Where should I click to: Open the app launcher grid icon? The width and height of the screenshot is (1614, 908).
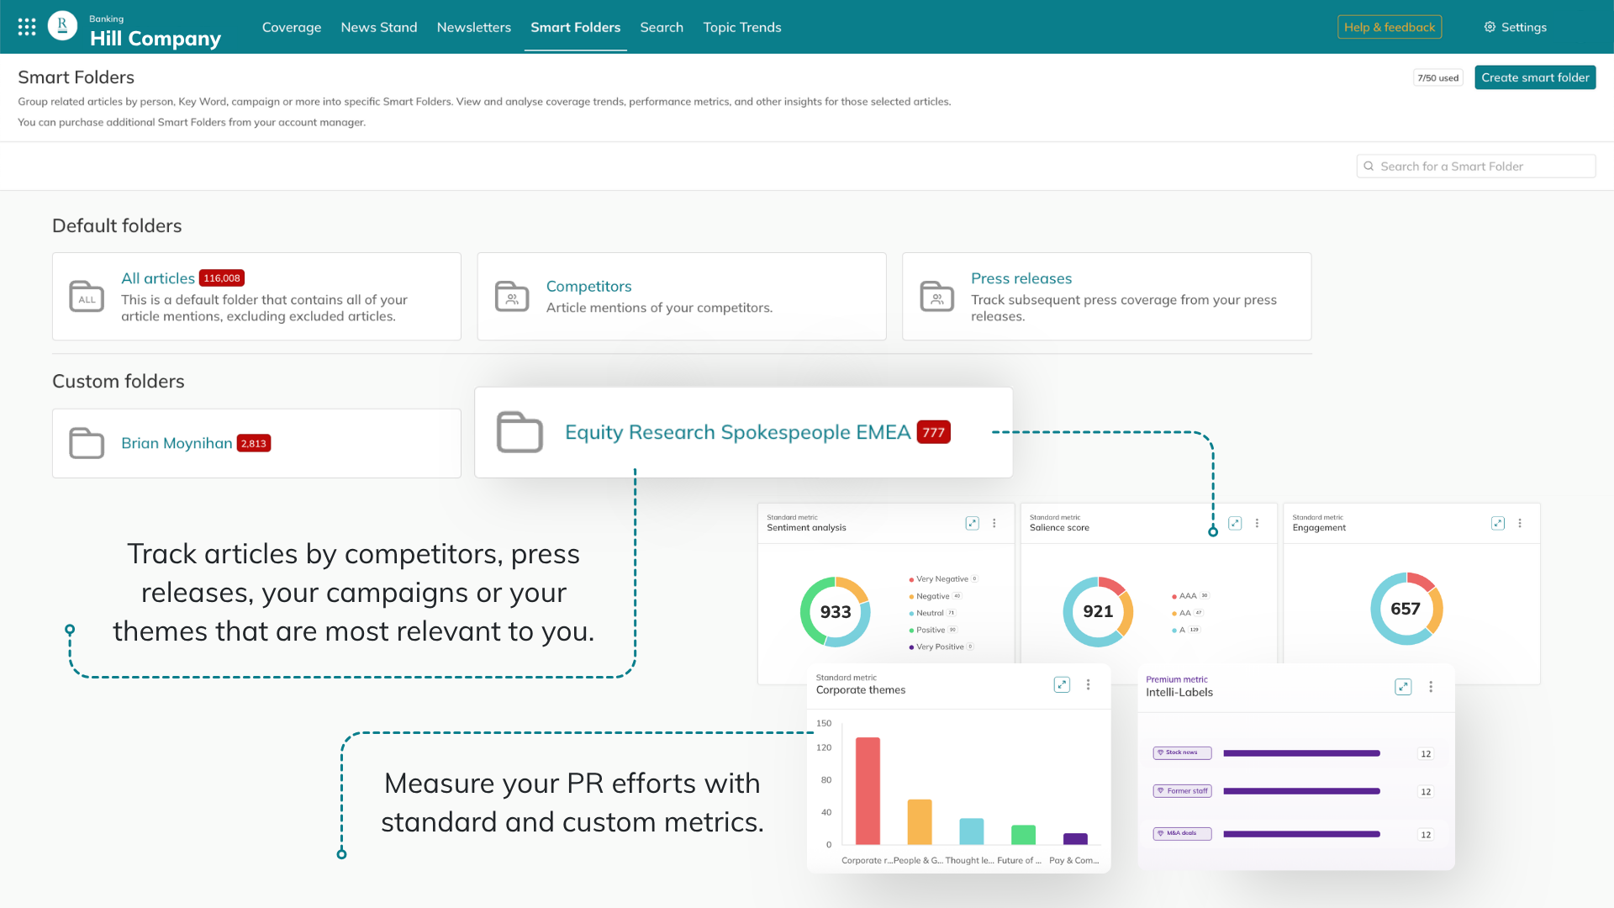(x=27, y=27)
